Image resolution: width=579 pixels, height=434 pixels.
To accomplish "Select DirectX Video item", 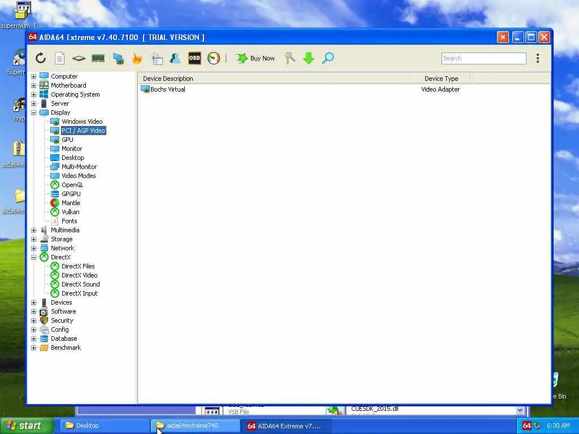I will pos(79,275).
